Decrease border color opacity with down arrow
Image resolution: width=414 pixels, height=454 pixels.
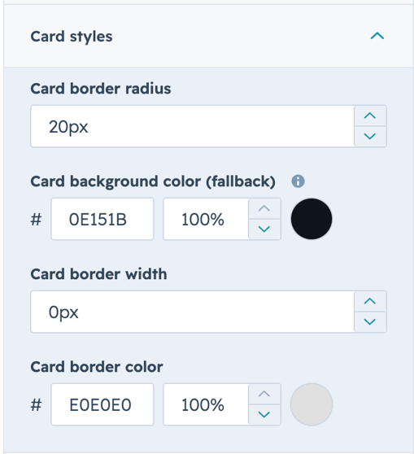(x=264, y=415)
